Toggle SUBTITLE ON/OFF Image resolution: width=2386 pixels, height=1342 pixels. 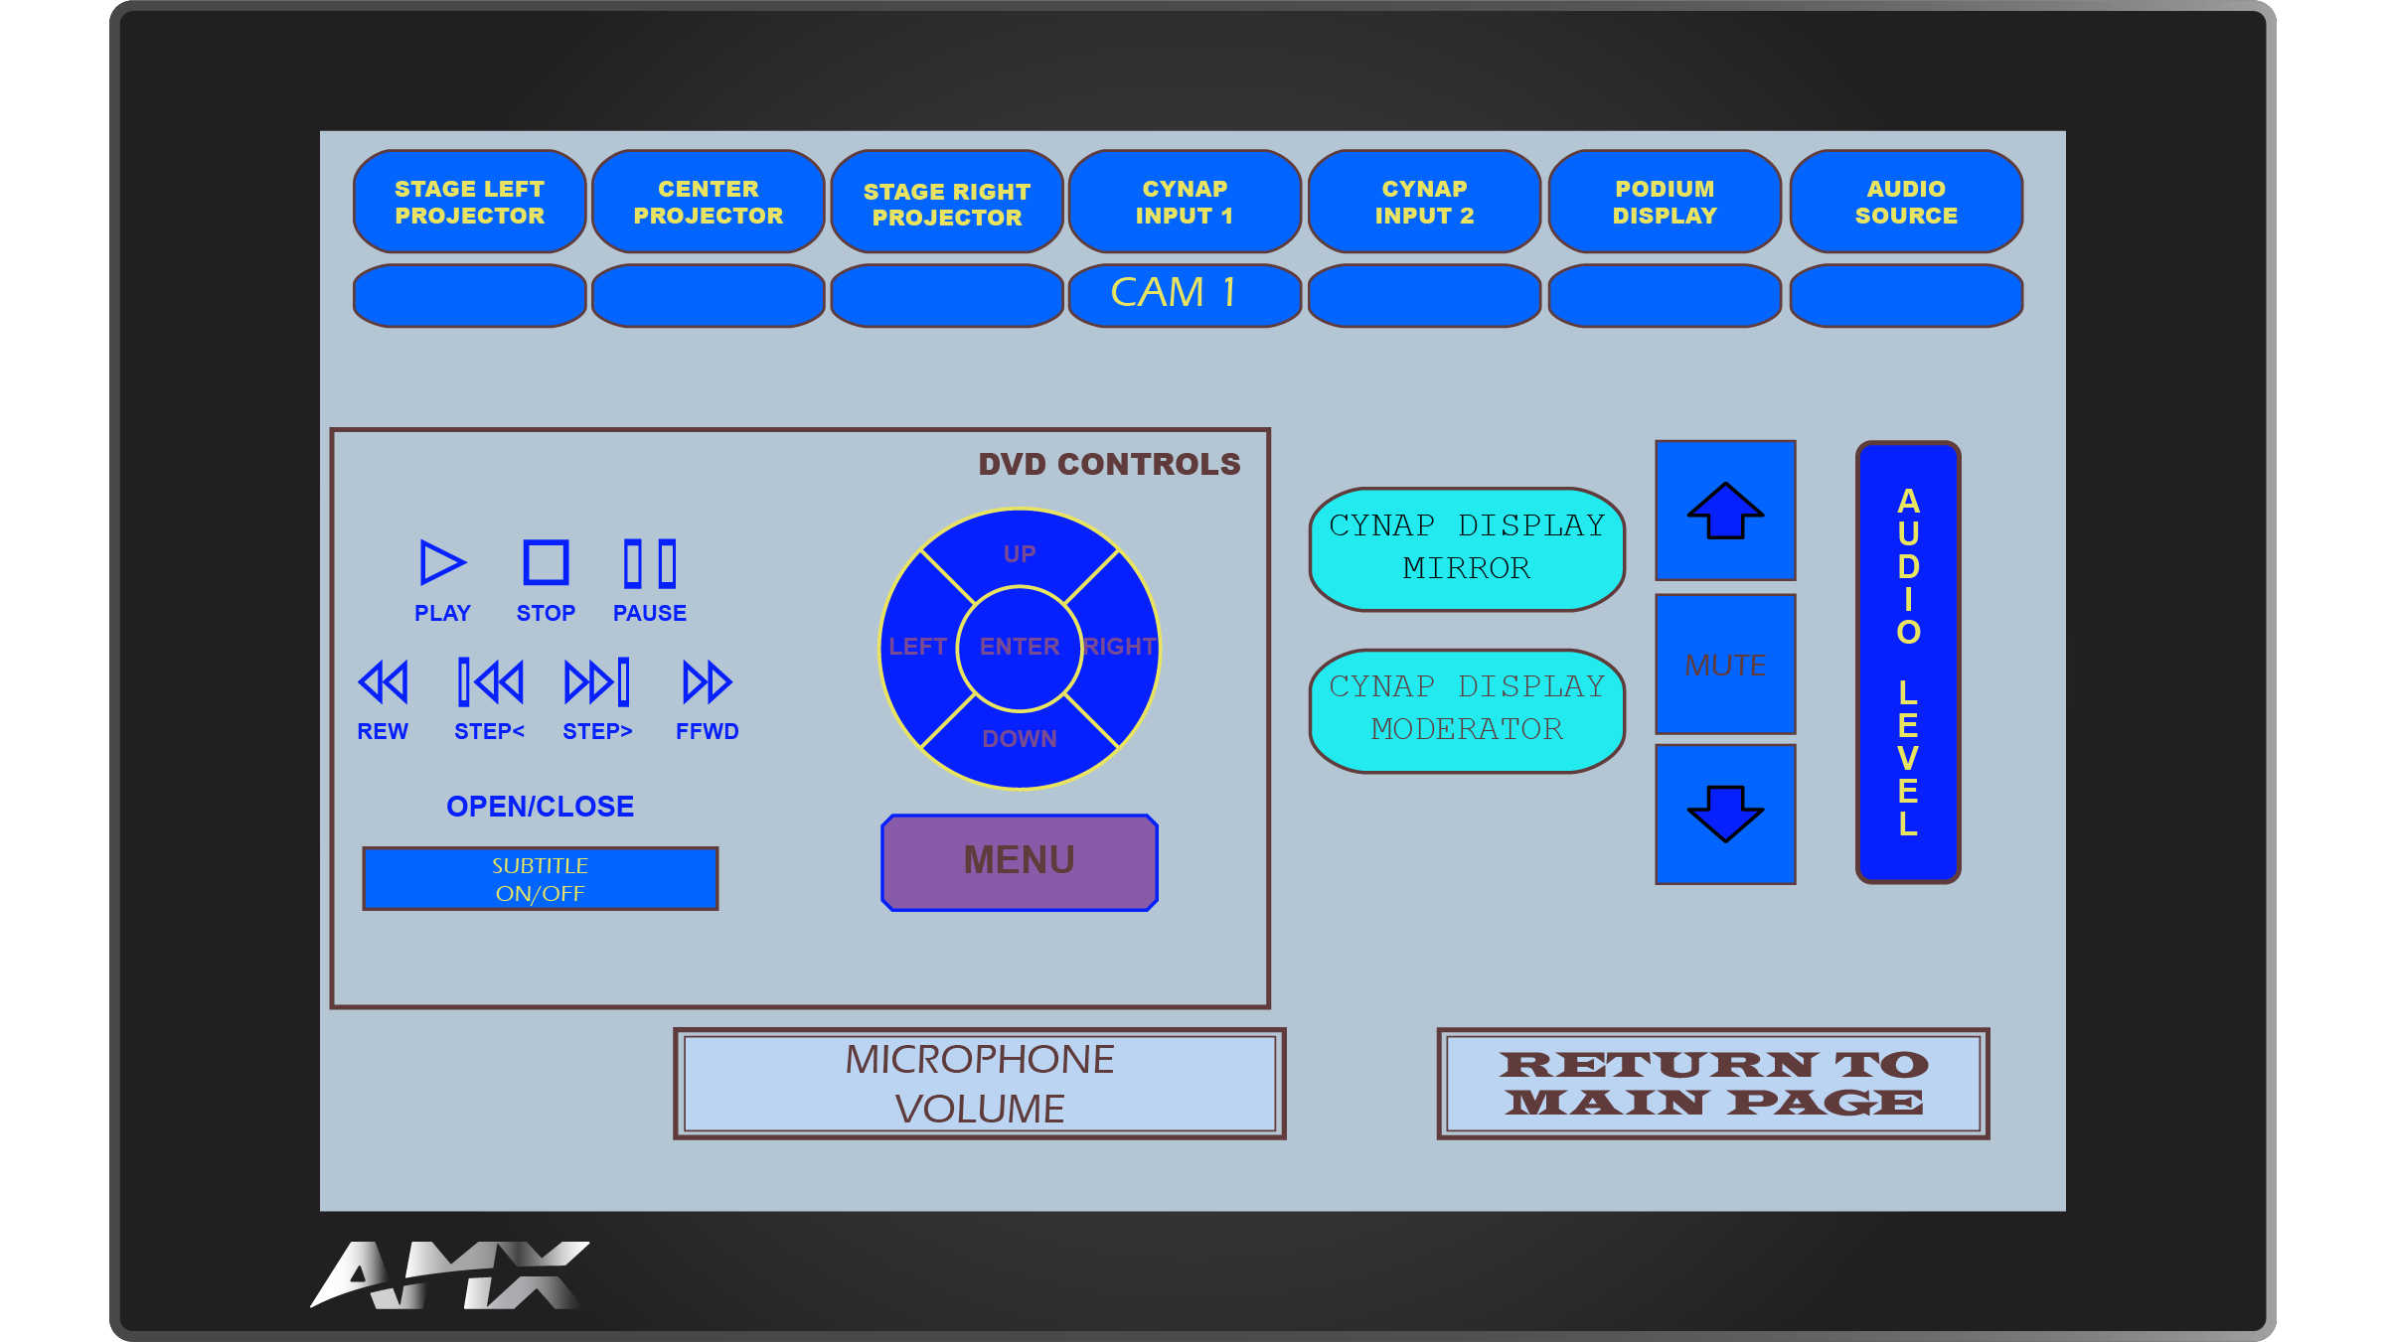540,879
